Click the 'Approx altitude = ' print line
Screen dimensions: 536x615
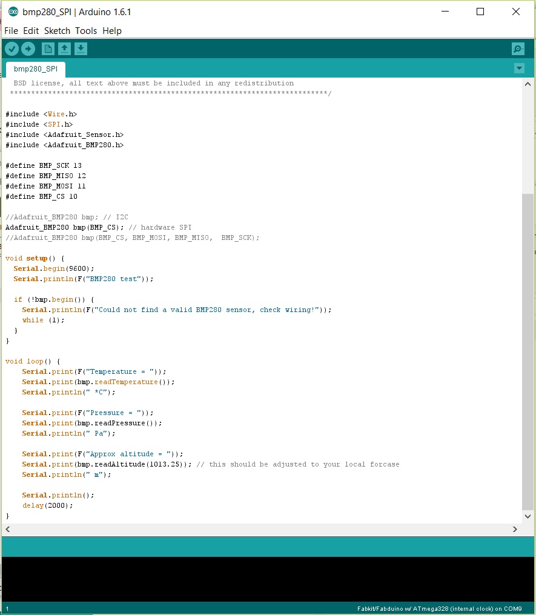(103, 454)
